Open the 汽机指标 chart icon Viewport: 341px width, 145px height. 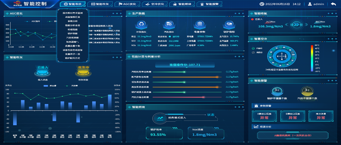pos(169,24)
